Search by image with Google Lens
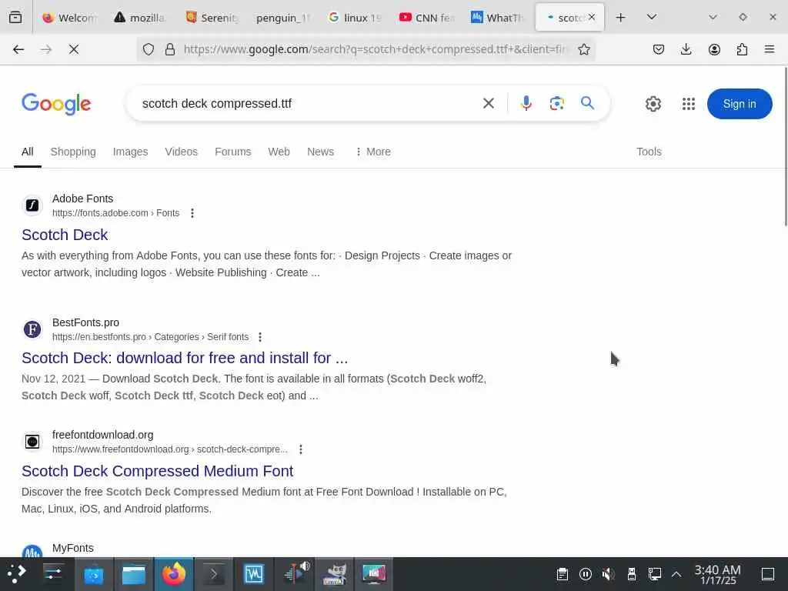The width and height of the screenshot is (788, 591). point(557,104)
